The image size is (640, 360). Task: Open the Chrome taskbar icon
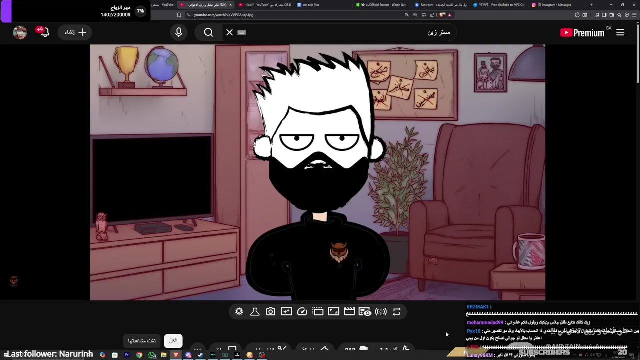[139, 355]
